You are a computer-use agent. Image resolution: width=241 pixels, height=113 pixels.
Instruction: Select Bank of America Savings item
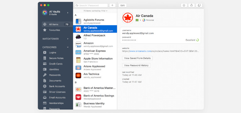[95, 97]
